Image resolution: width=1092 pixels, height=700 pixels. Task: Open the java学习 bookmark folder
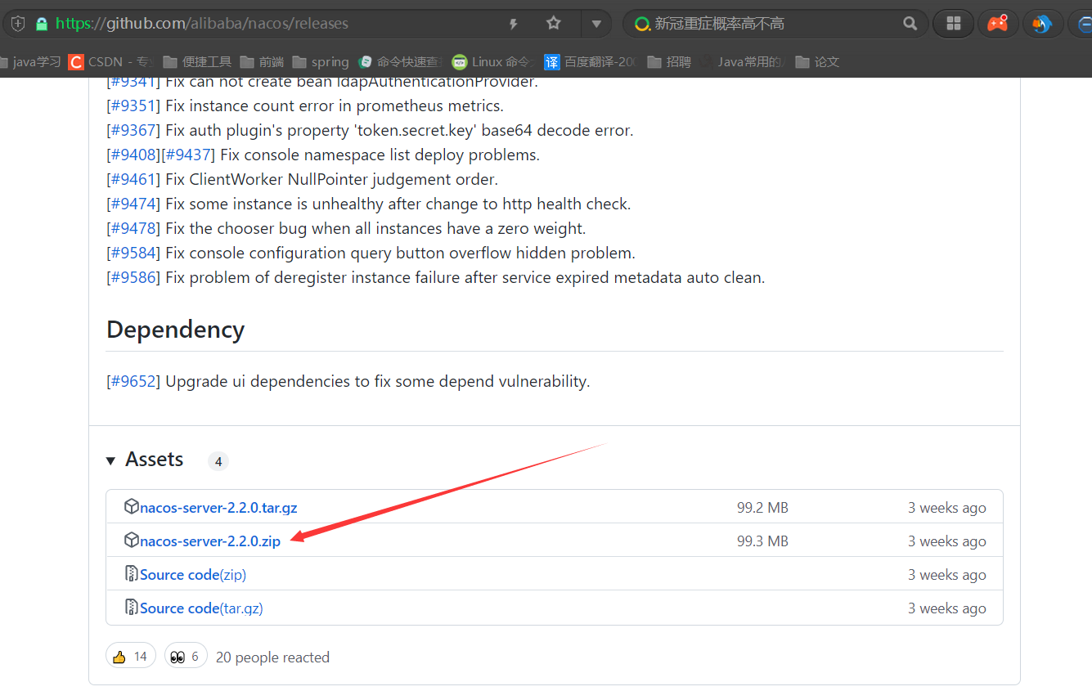(x=32, y=61)
